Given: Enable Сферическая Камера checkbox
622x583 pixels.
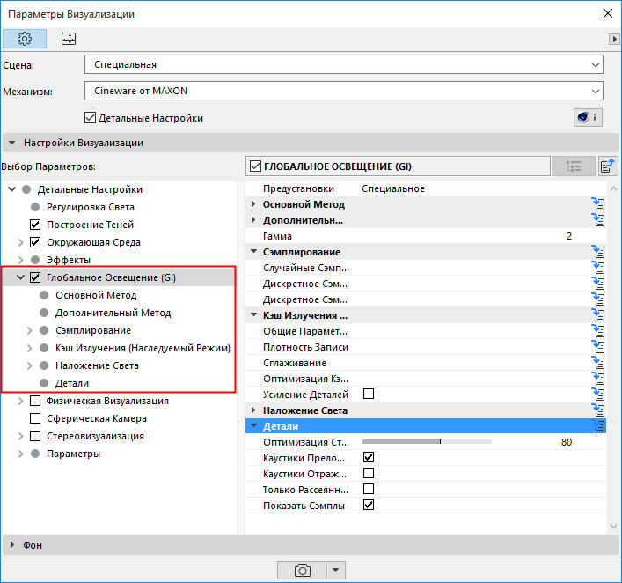Looking at the screenshot, I should (35, 418).
